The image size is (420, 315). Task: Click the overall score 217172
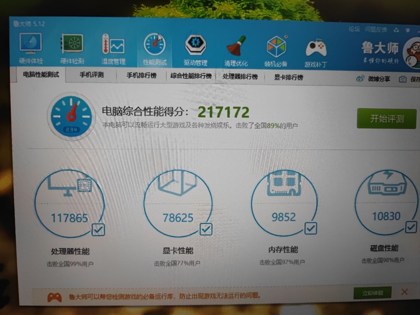click(x=223, y=112)
